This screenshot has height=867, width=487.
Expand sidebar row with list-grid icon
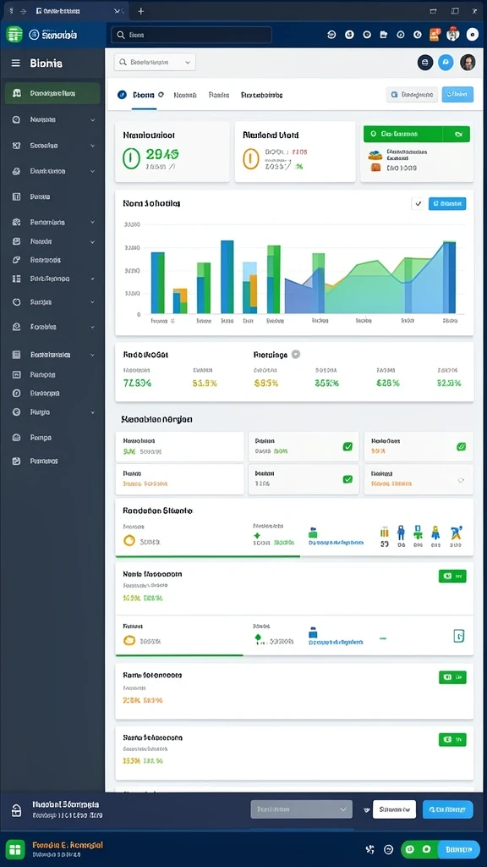(x=53, y=279)
